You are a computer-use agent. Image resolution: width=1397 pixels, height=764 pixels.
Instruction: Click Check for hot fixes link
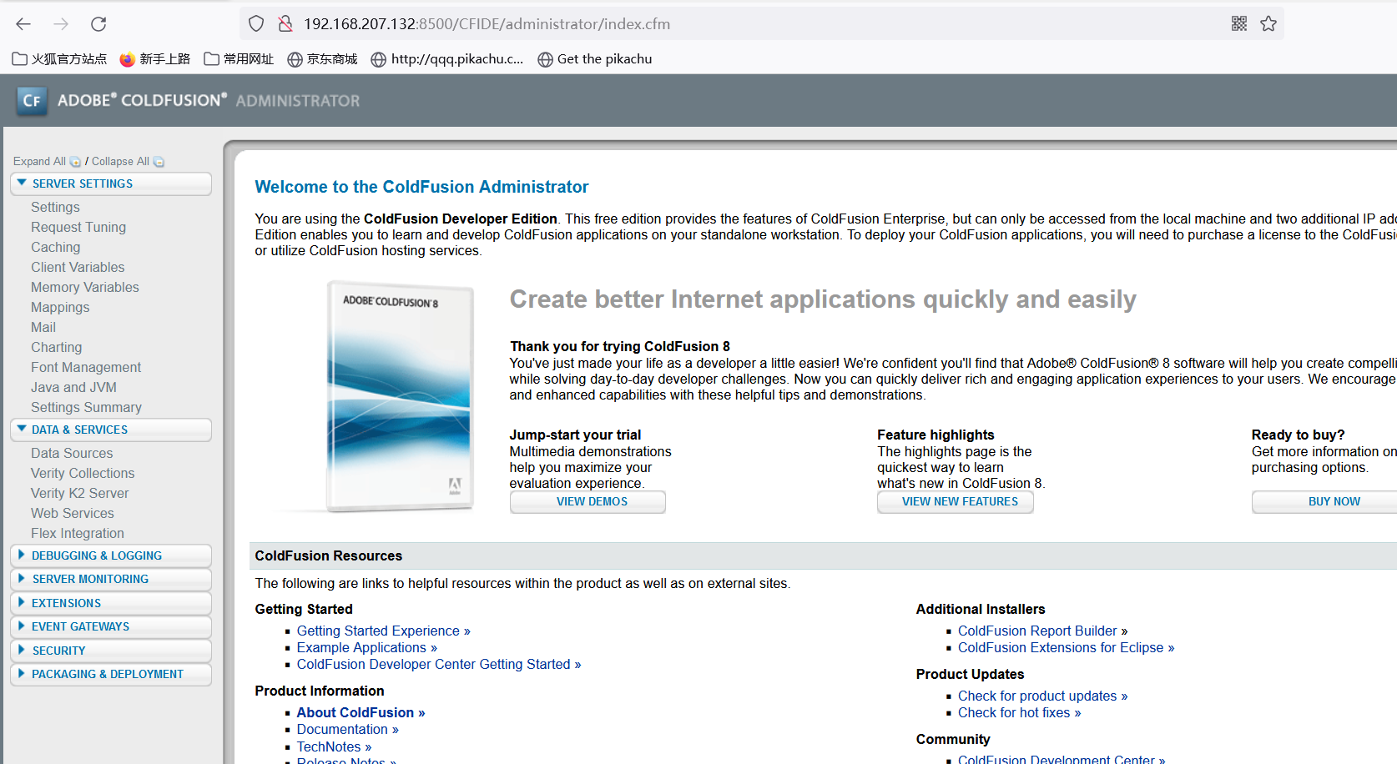(1020, 713)
